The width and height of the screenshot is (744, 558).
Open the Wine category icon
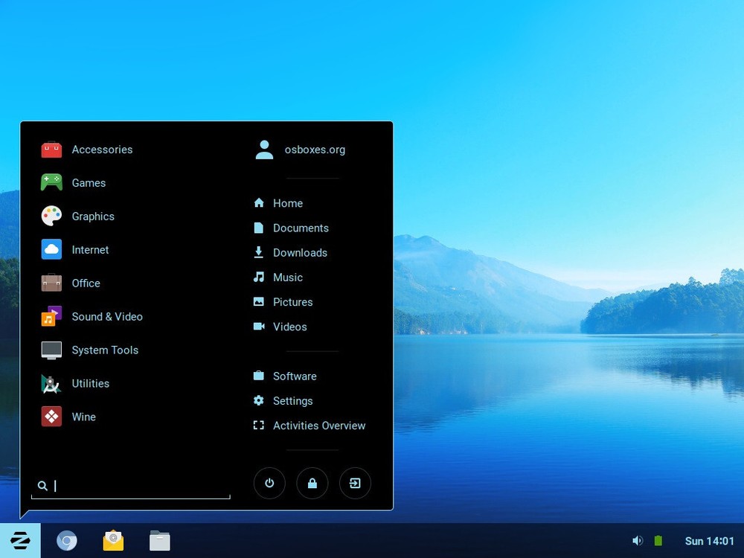[x=51, y=417]
